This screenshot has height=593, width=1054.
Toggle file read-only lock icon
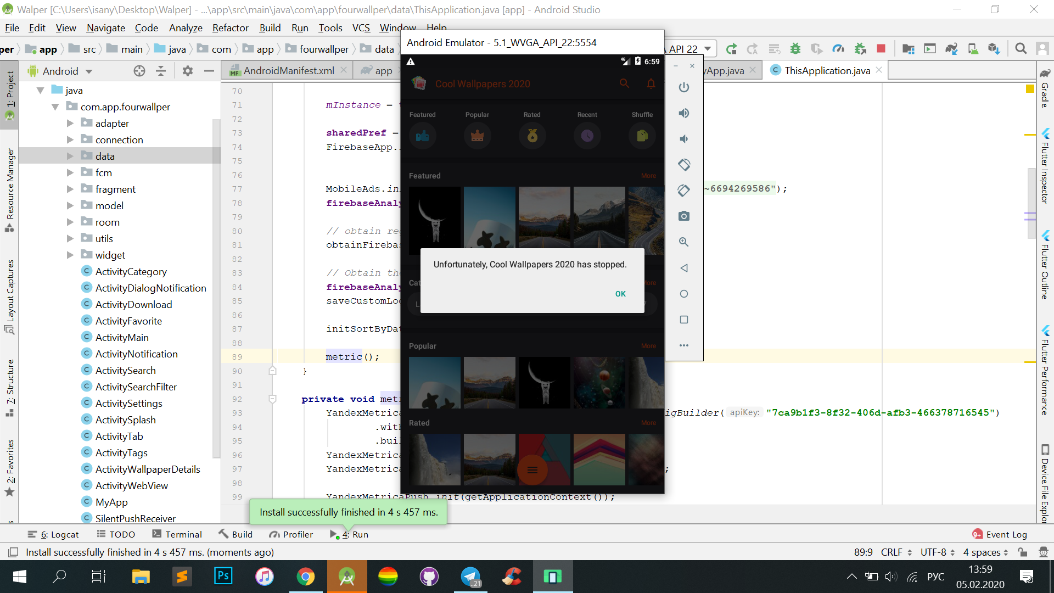point(1022,552)
